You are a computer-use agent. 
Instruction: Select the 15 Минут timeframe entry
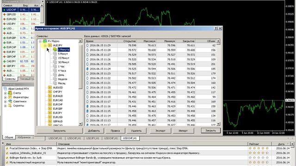coord(63,58)
